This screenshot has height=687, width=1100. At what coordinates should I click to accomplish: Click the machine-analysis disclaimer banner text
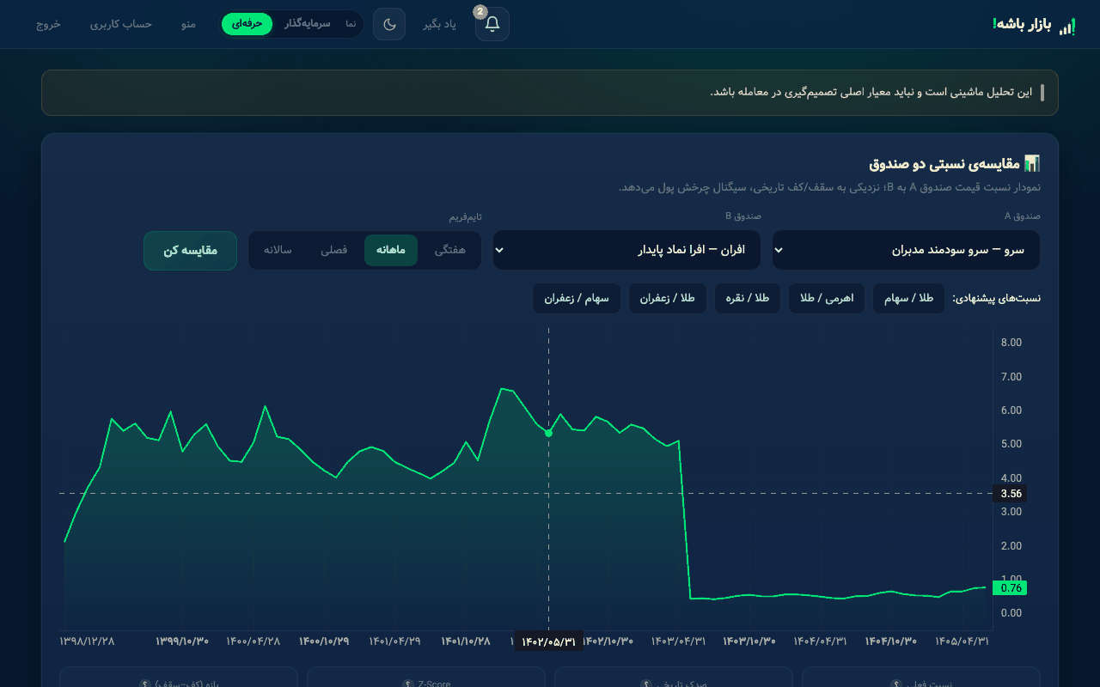pos(871,92)
